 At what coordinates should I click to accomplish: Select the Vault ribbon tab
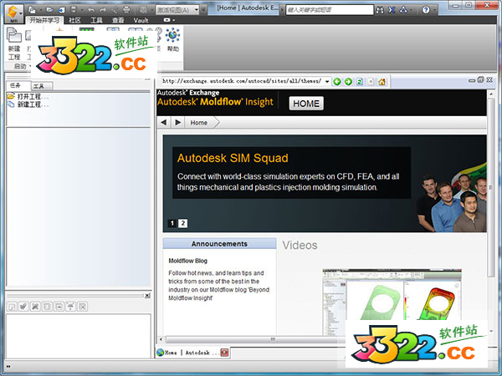click(141, 20)
